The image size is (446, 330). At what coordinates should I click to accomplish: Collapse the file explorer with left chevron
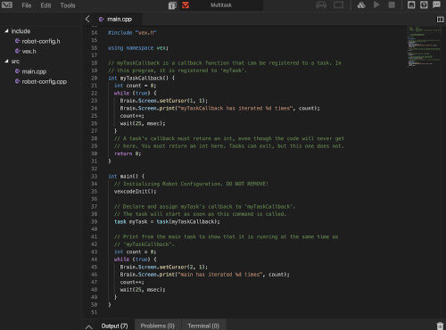[x=87, y=19]
